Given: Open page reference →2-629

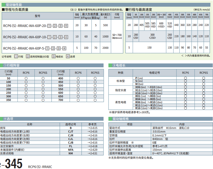Looking at the screenshot, I should 92,150.
